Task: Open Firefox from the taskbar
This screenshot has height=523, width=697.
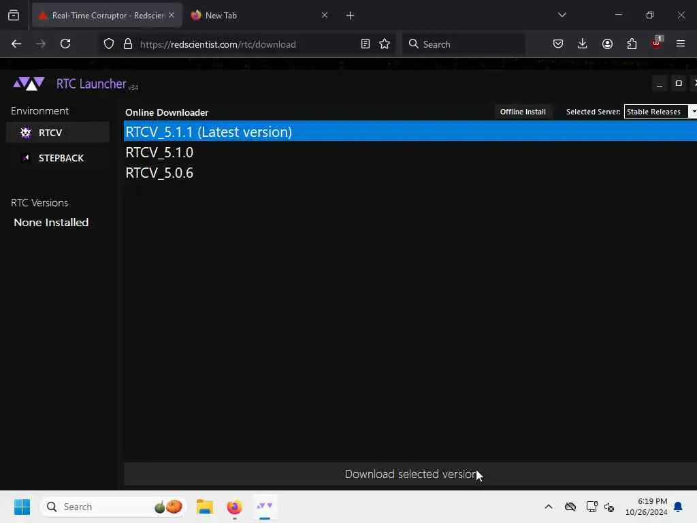Action: click(x=234, y=507)
